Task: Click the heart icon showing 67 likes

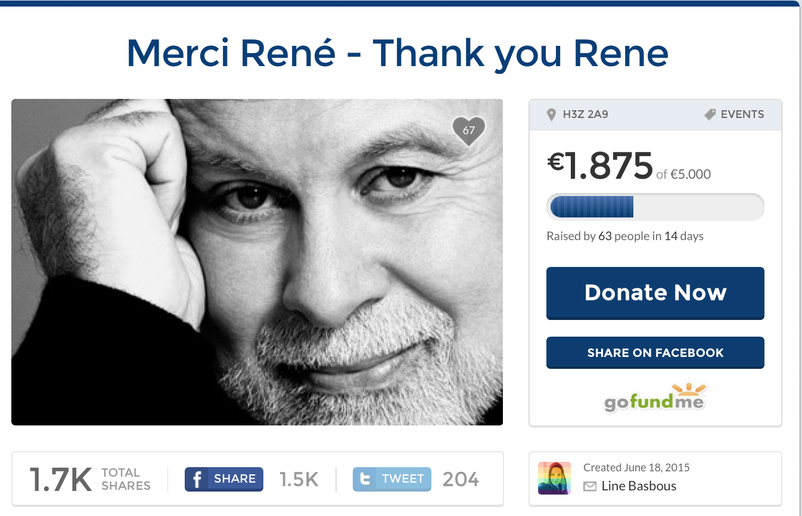Action: point(469,130)
